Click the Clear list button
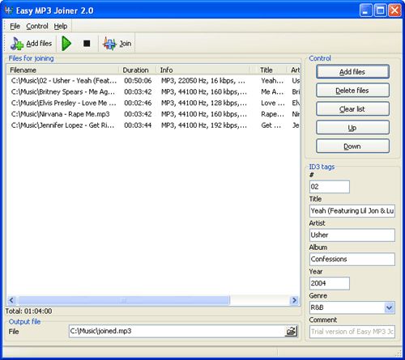This screenshot has height=360, width=405. 352,109
